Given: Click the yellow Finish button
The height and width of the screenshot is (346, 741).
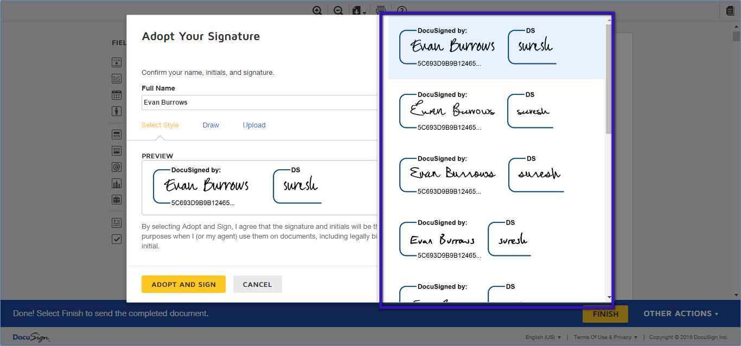Looking at the screenshot, I should 605,313.
